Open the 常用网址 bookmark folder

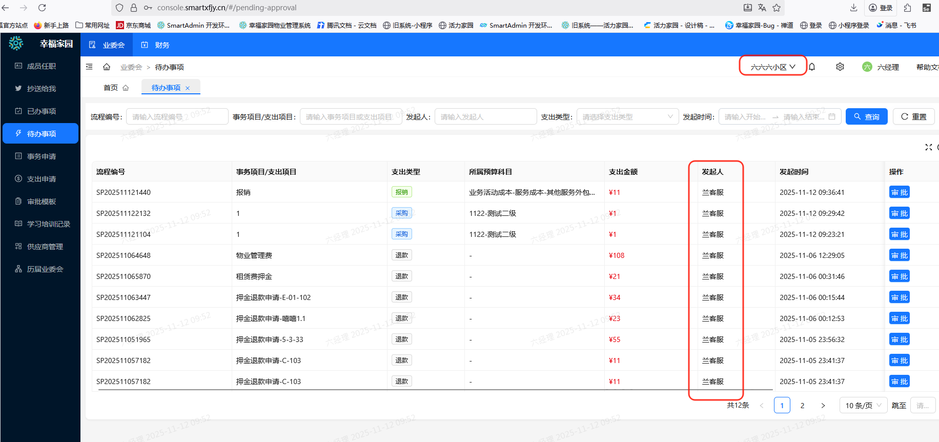coord(92,25)
